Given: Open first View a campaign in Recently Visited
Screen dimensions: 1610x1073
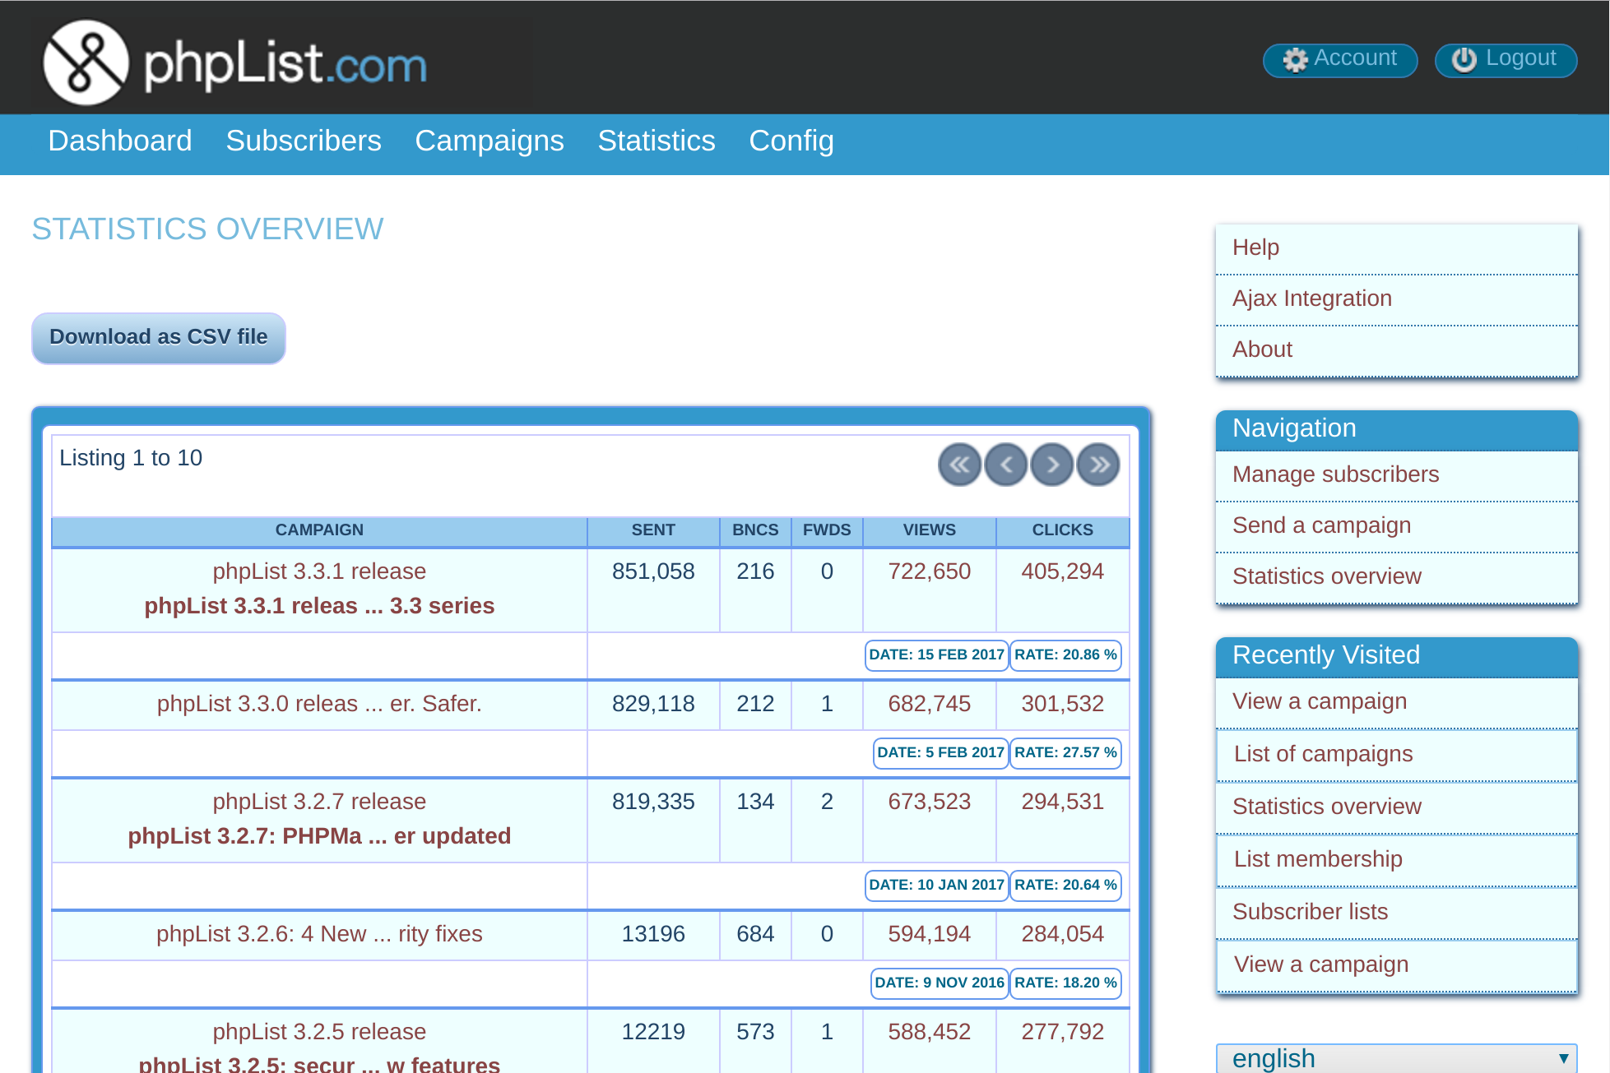Looking at the screenshot, I should point(1396,701).
